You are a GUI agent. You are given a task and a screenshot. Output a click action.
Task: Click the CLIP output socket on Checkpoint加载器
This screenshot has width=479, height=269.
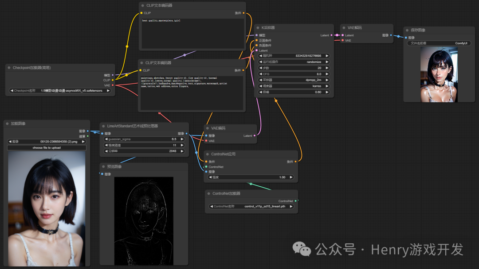click(x=113, y=80)
